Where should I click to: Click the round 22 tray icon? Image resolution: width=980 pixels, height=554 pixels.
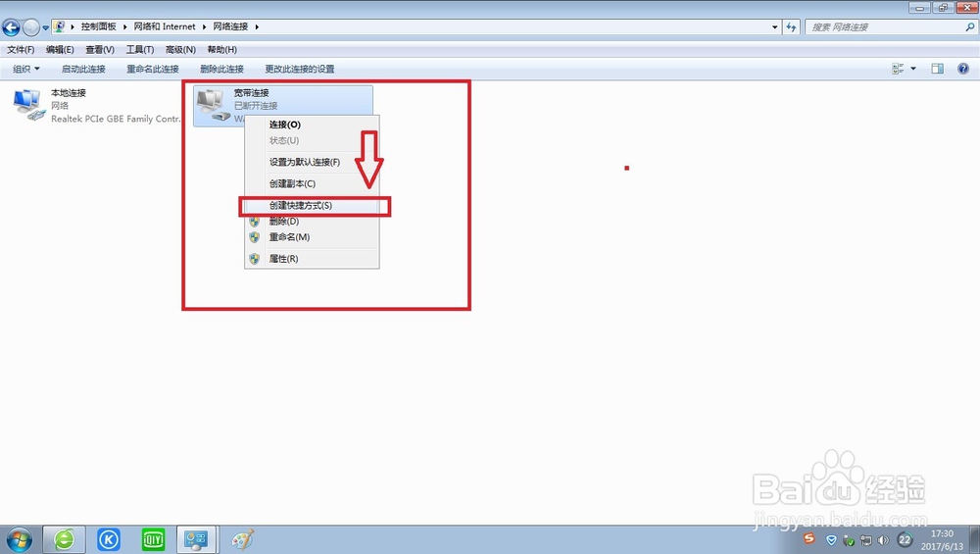pos(905,540)
